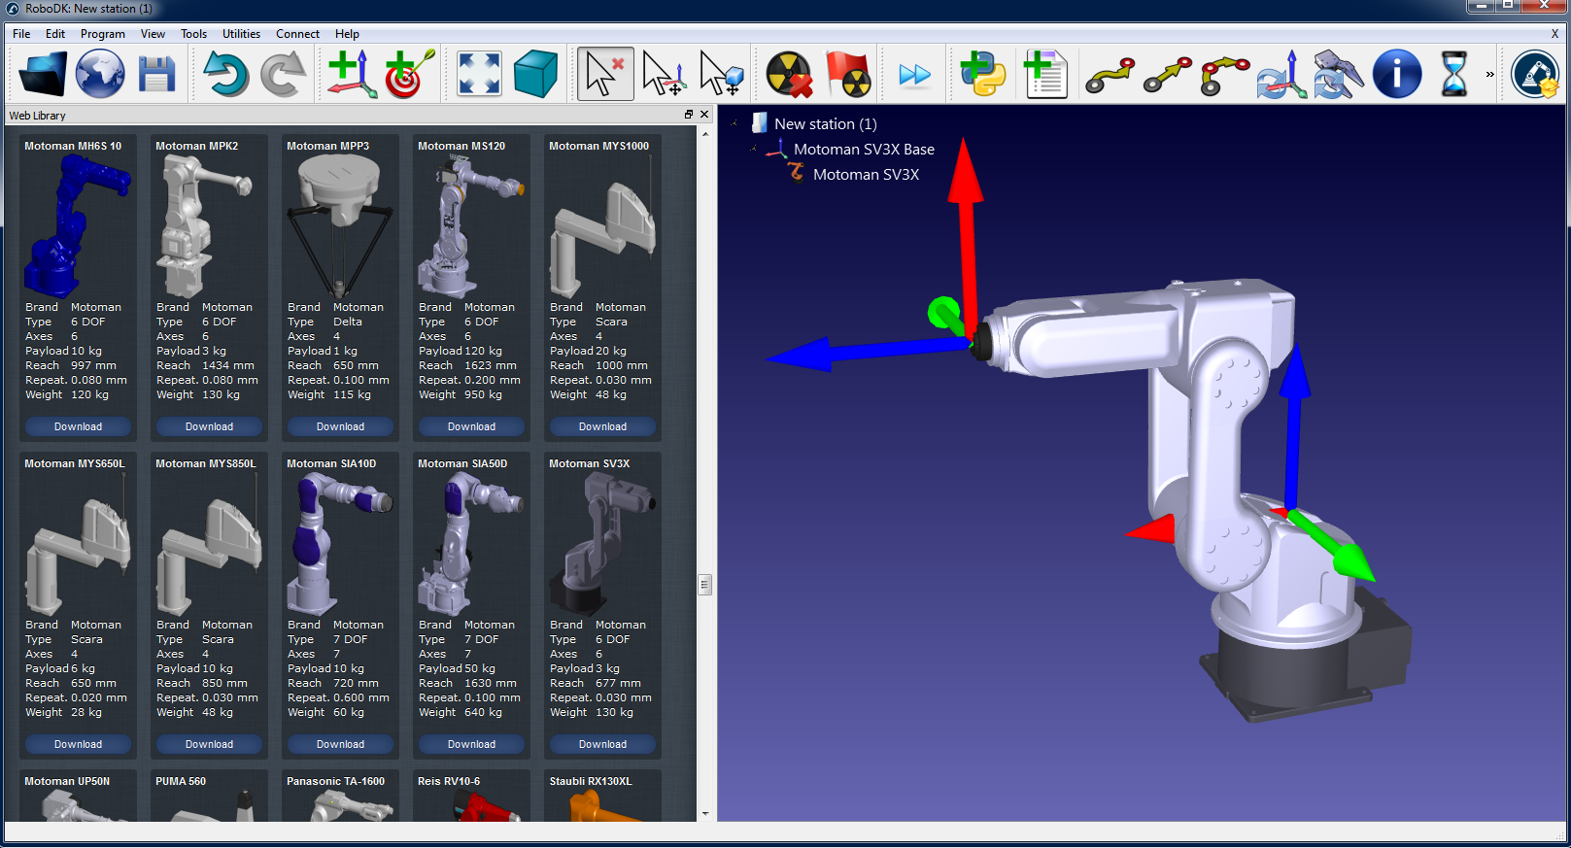This screenshot has width=1571, height=848.
Task: Click the blue information icon
Action: click(x=1397, y=74)
